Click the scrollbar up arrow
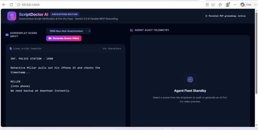 tap(256, 10)
